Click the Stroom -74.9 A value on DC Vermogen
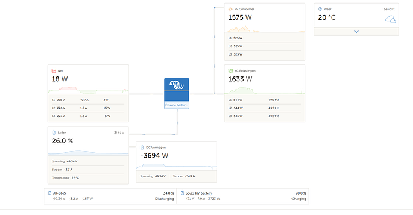 click(184, 176)
